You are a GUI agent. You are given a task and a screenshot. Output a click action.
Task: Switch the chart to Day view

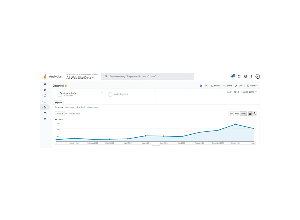tap(231, 114)
